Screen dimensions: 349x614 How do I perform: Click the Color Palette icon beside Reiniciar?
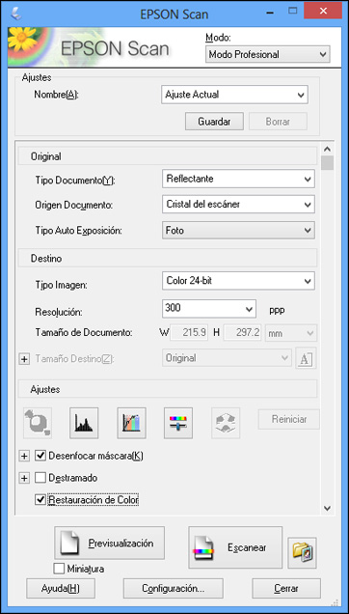click(226, 423)
